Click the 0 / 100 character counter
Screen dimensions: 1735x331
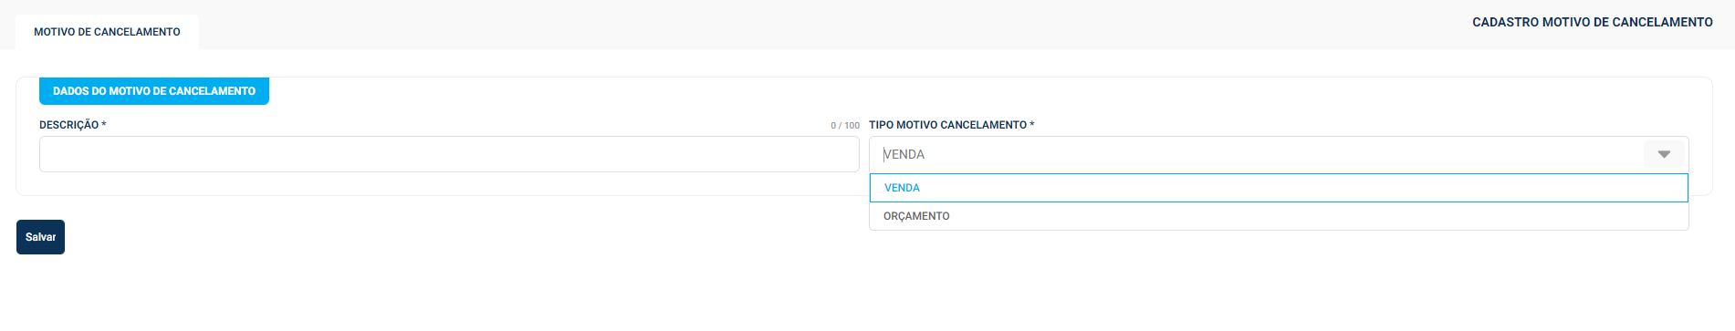845,126
